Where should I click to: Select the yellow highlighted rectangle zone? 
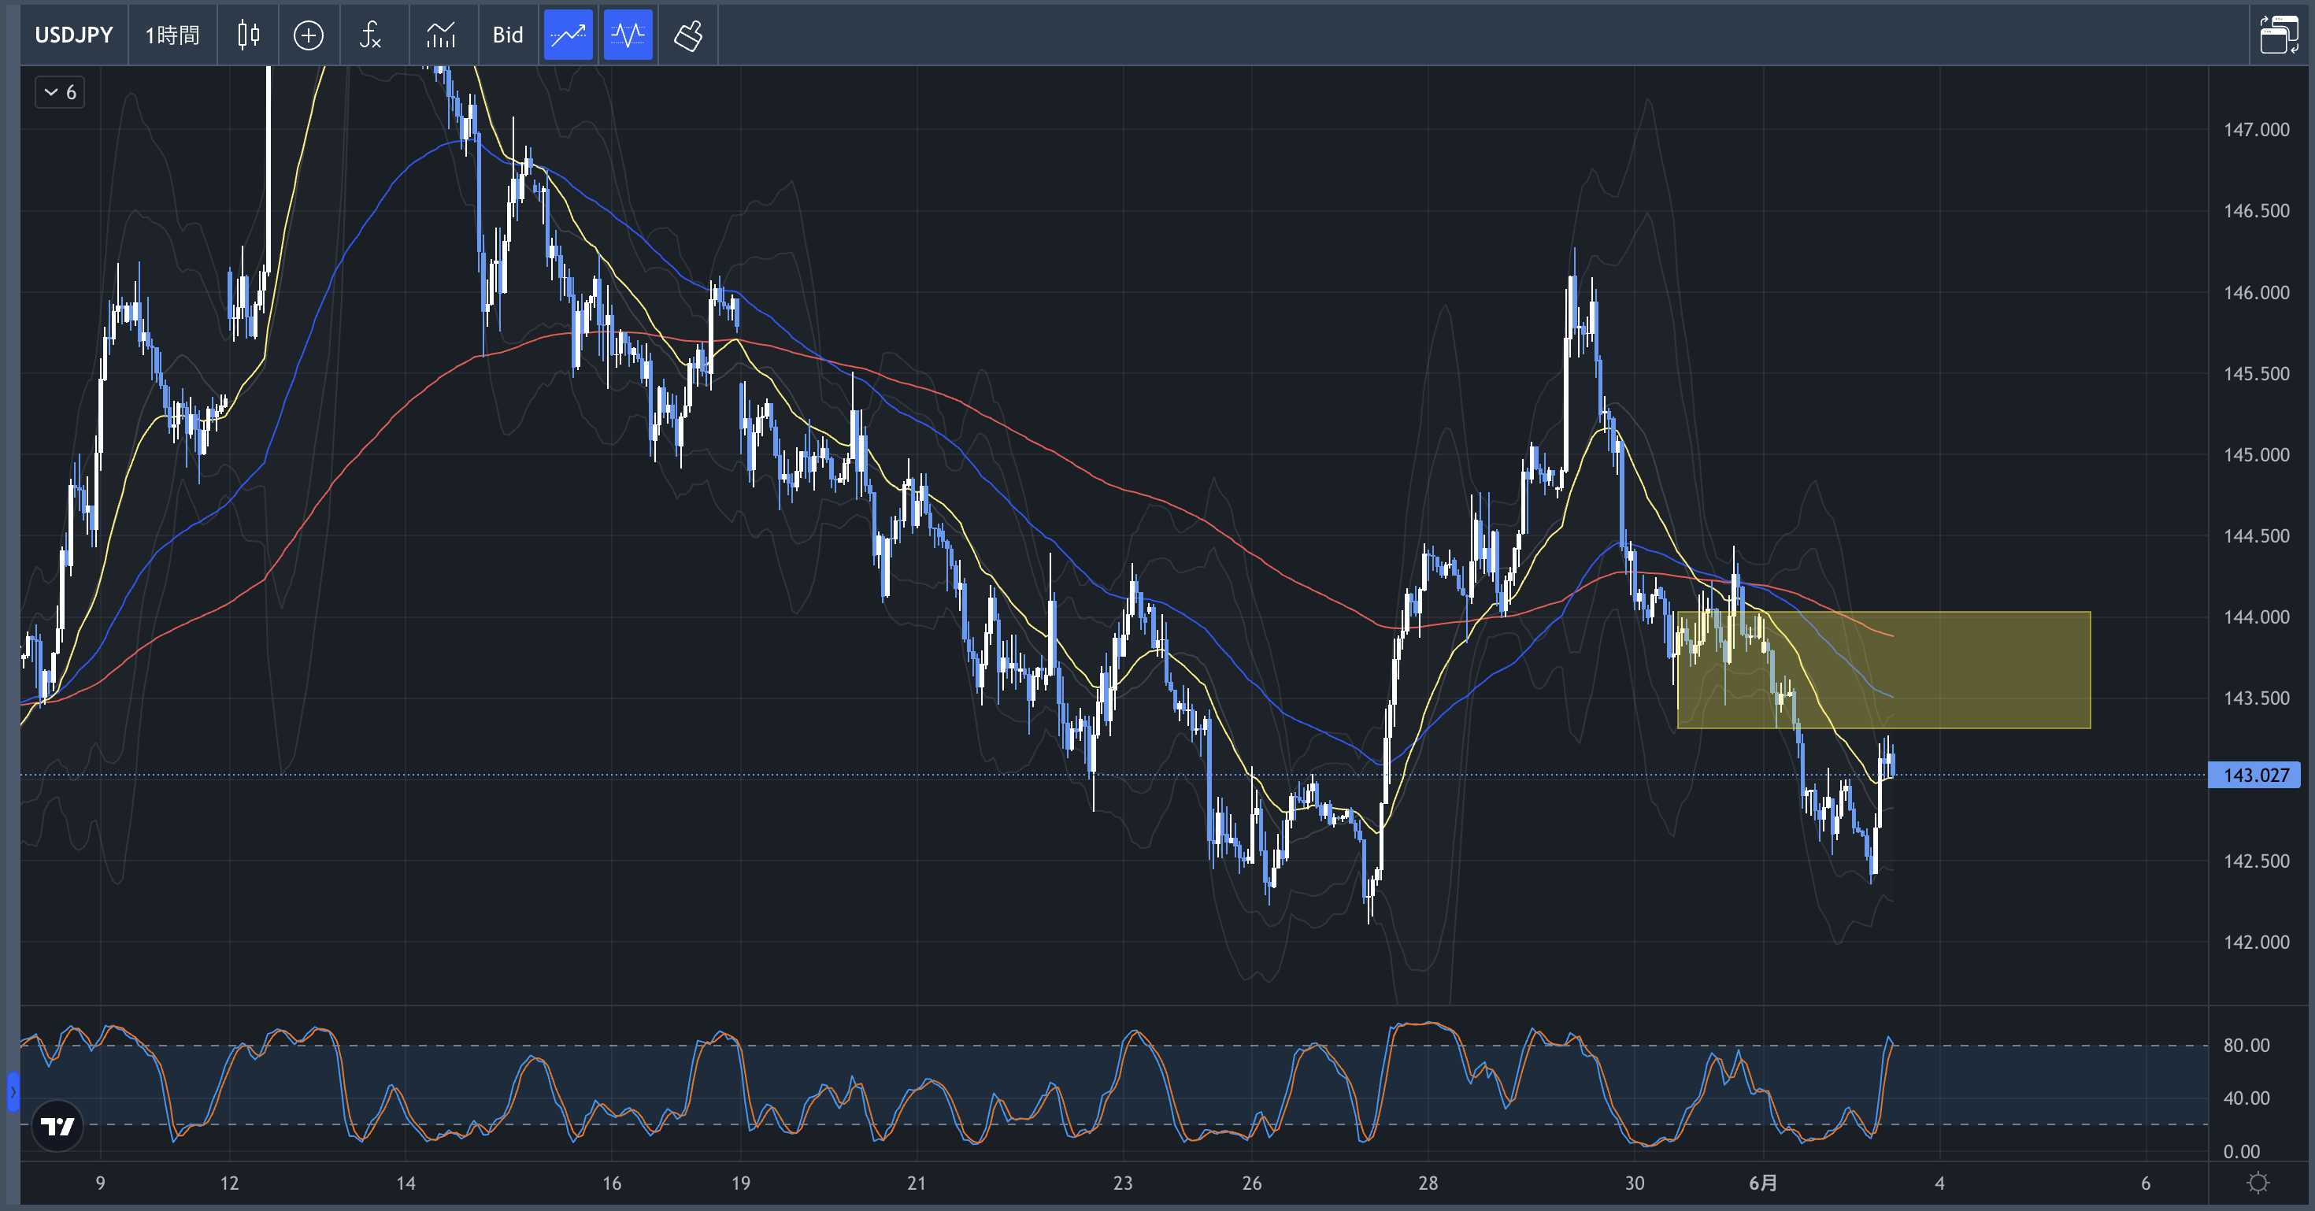click(1883, 669)
